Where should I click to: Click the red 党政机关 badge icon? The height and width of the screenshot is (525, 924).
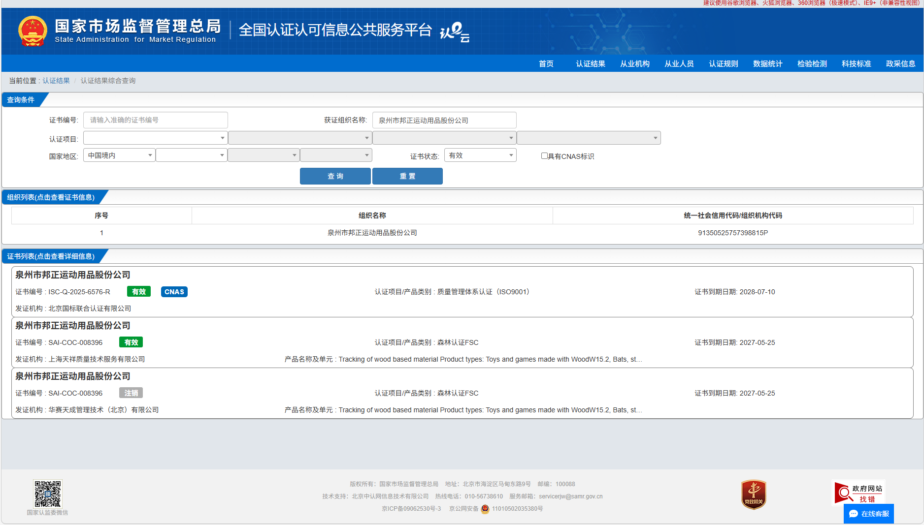(754, 494)
